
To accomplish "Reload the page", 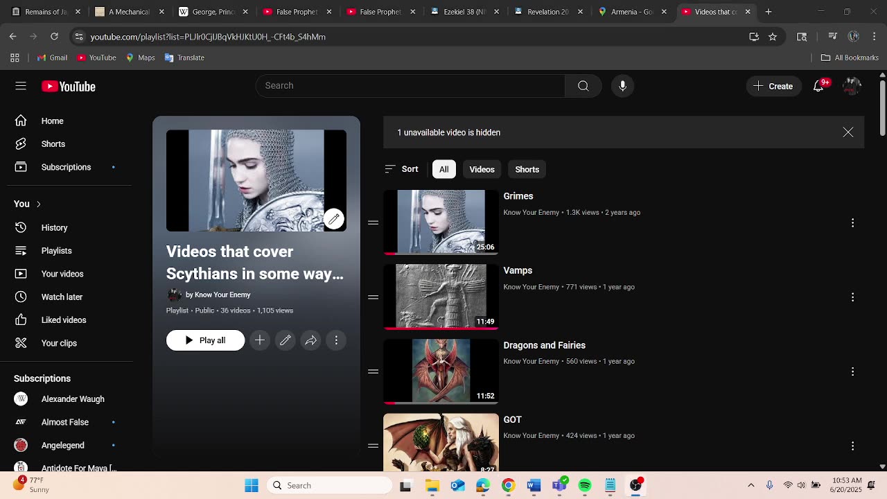I will point(54,37).
